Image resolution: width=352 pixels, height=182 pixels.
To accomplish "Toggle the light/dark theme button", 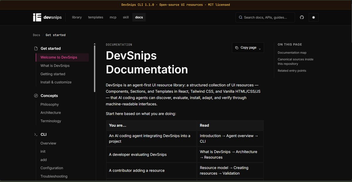I will [x=313, y=17].
